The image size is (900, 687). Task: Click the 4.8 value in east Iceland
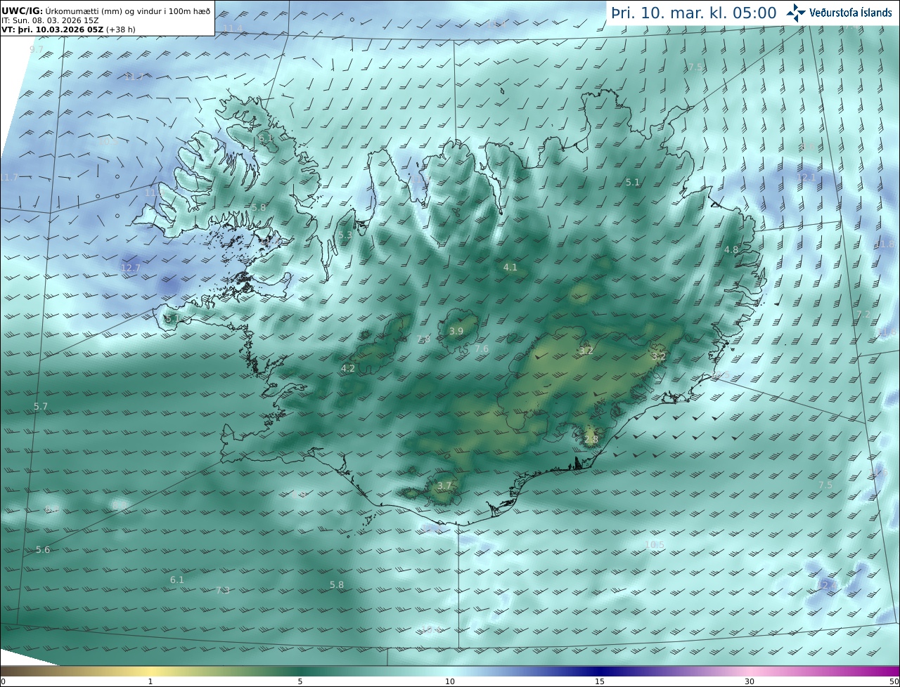731,249
